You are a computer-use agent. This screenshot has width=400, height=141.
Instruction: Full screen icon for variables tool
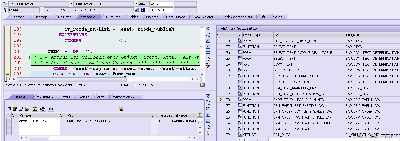click(x=208, y=109)
